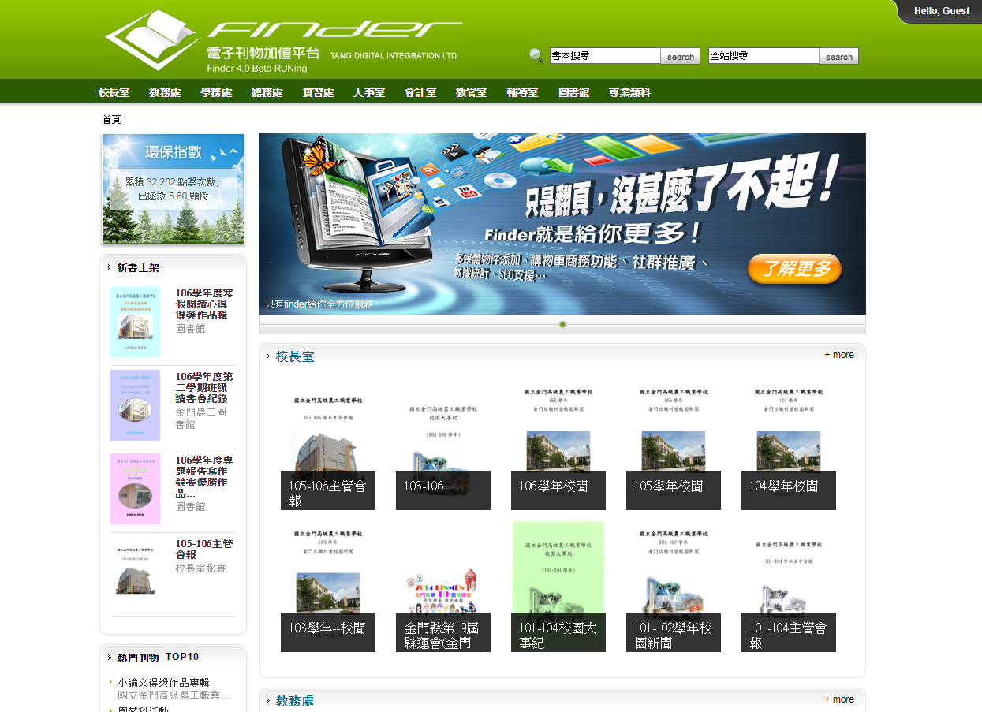Image resolution: width=982 pixels, height=712 pixels.
Task: Click the 熱門刊物 TOP10 panel heading
Action: point(158,657)
